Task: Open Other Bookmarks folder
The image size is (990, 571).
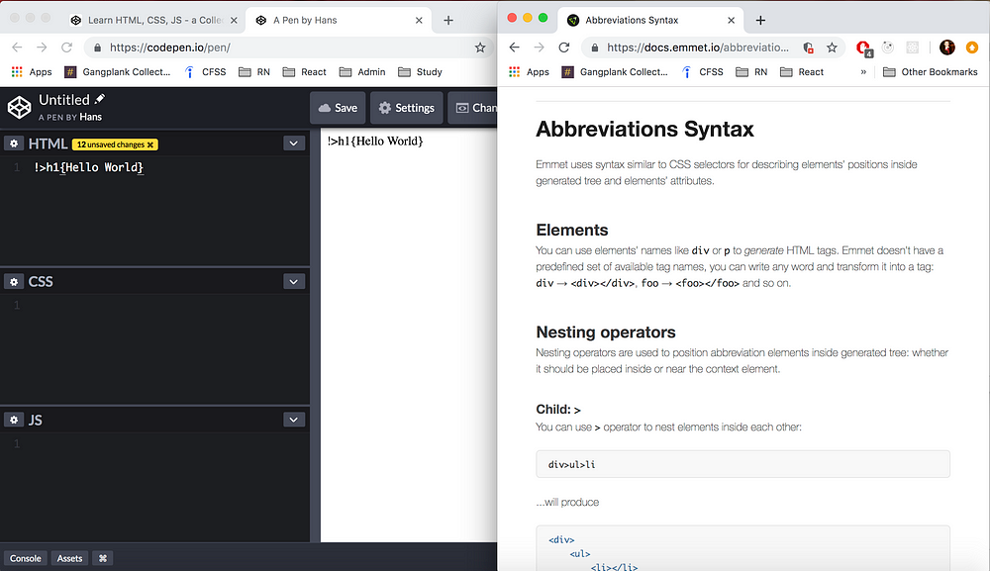Action: coord(930,72)
